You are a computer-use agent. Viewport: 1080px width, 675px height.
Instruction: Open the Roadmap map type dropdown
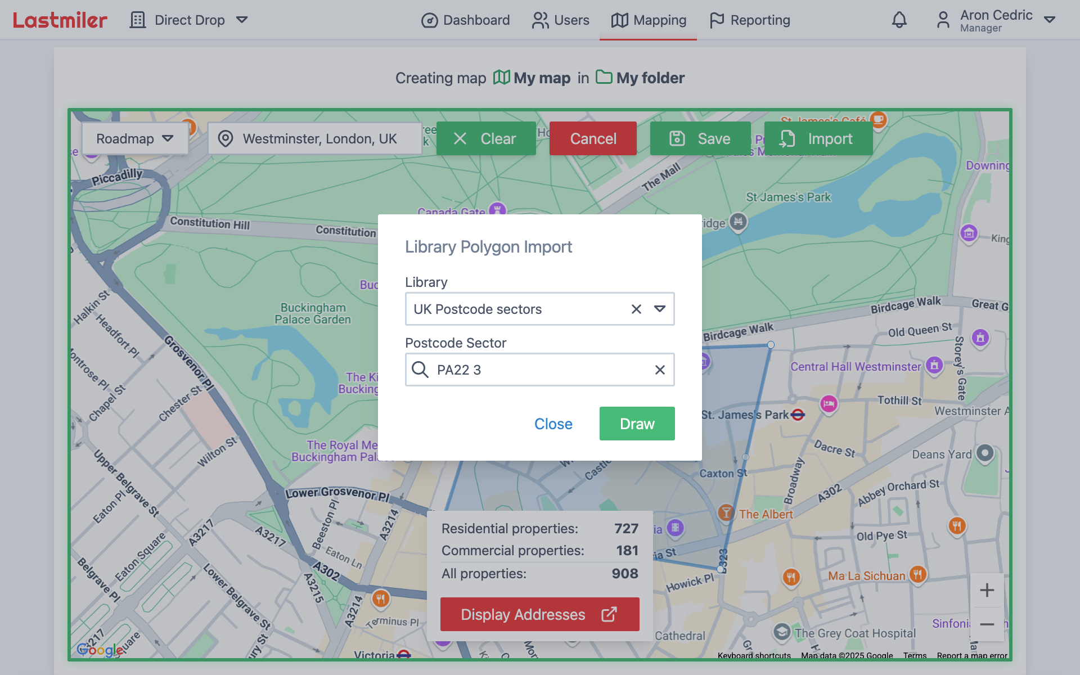(135, 138)
